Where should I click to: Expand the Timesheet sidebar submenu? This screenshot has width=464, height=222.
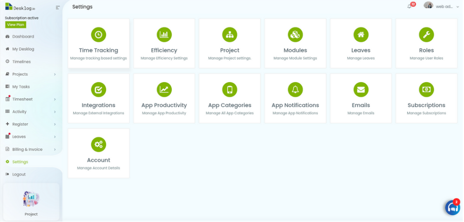pos(55,100)
